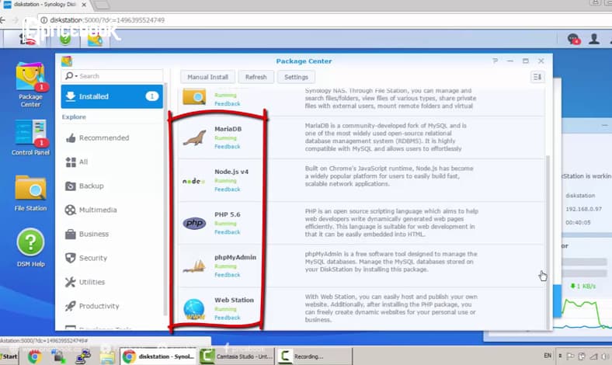Expand the search filter dropdown arrow
This screenshot has height=365, width=612.
coord(76,76)
